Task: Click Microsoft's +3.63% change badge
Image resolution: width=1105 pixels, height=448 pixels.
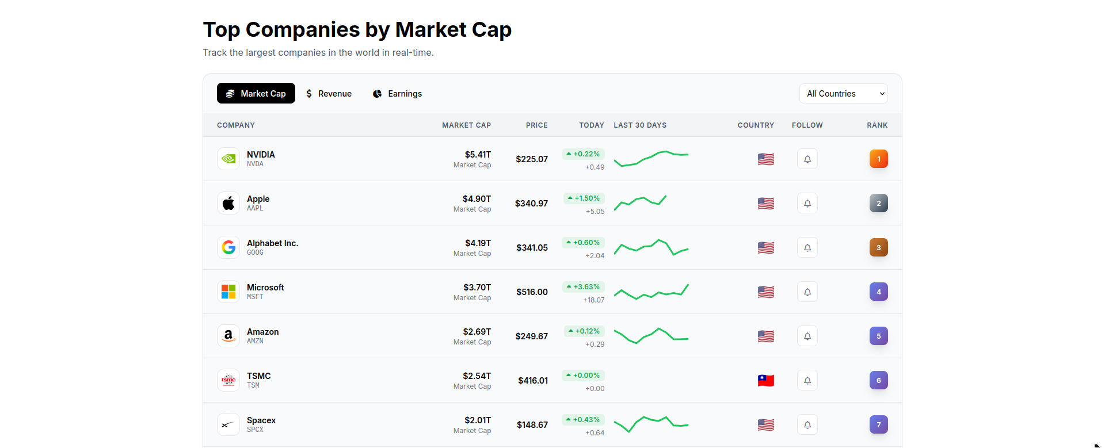Action: pyautogui.click(x=583, y=286)
